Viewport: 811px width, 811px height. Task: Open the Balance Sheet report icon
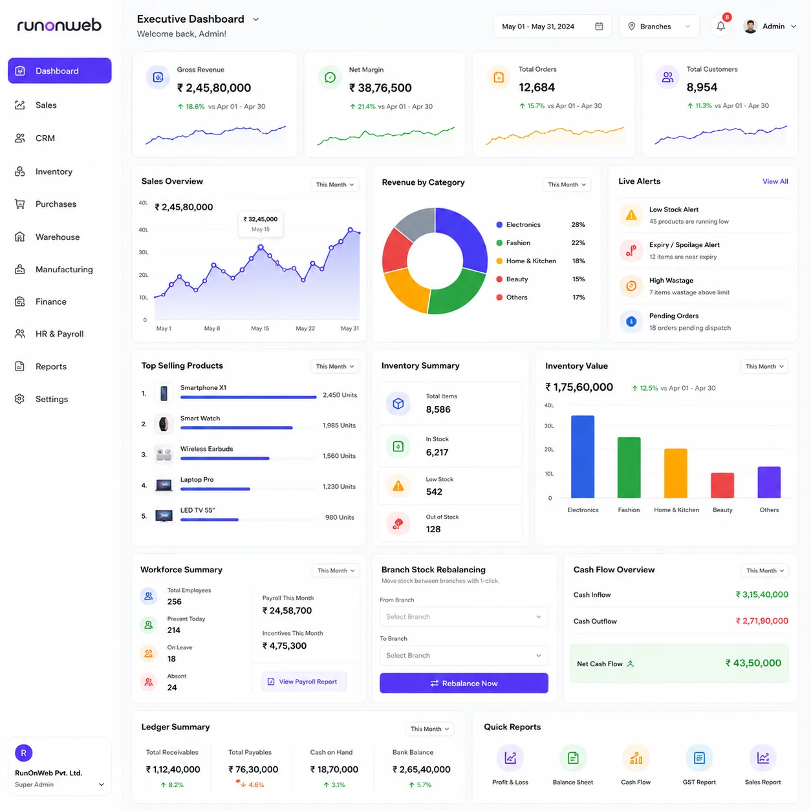coord(573,758)
